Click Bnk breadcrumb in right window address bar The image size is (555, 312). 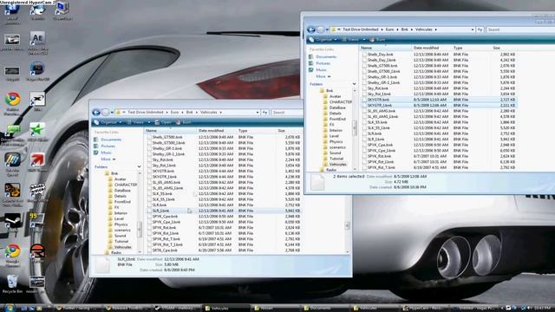405,29
